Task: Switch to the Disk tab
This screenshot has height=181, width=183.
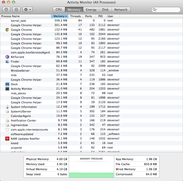Action: [x=105, y=10]
